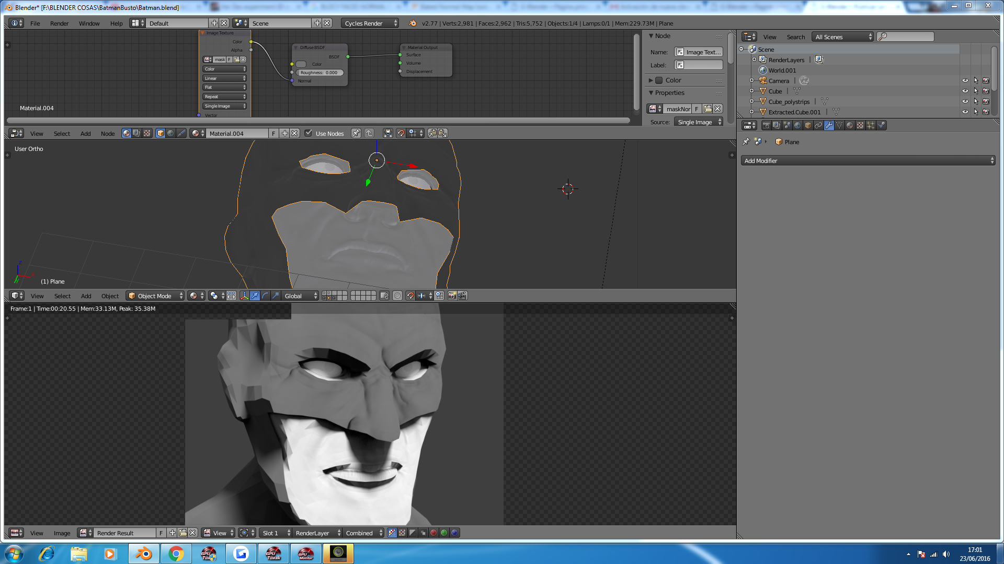Click OpenGL render active viewport icon
The height and width of the screenshot is (564, 1004).
(452, 296)
